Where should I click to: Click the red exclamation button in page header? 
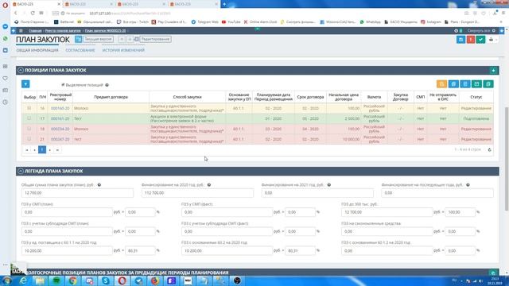tap(471, 40)
